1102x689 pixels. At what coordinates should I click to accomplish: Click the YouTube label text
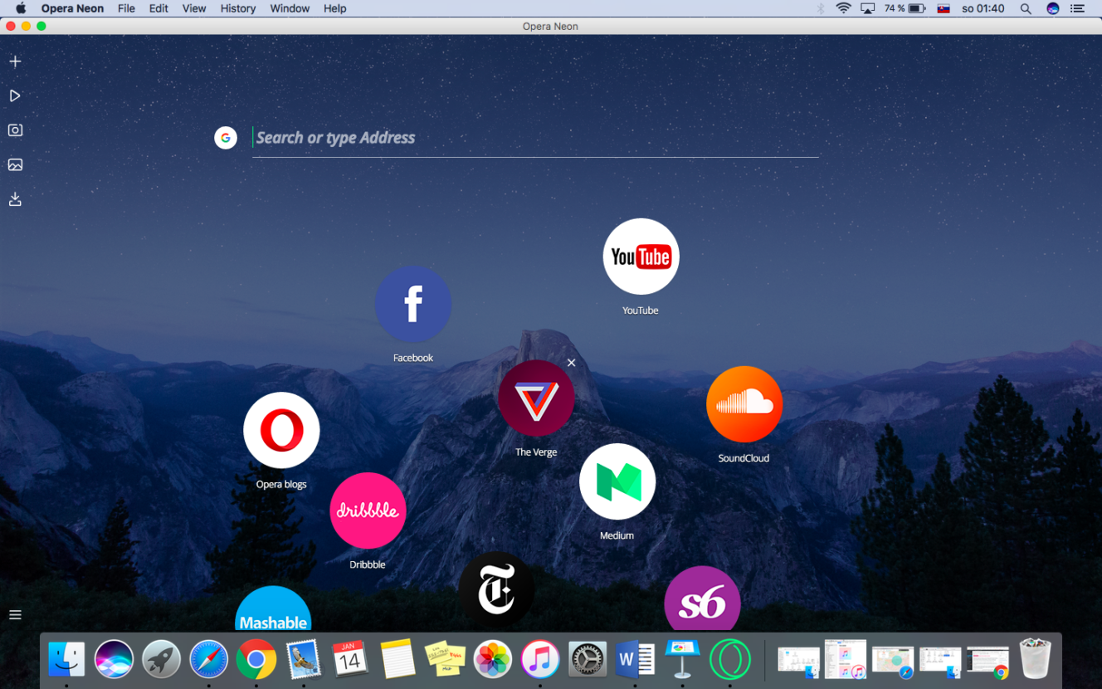tap(641, 310)
